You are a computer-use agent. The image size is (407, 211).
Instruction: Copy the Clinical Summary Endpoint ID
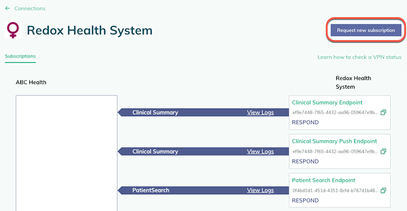click(383, 113)
